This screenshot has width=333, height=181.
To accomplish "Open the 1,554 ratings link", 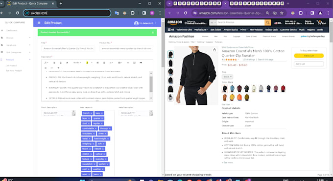I will pyautogui.click(x=248, y=60).
